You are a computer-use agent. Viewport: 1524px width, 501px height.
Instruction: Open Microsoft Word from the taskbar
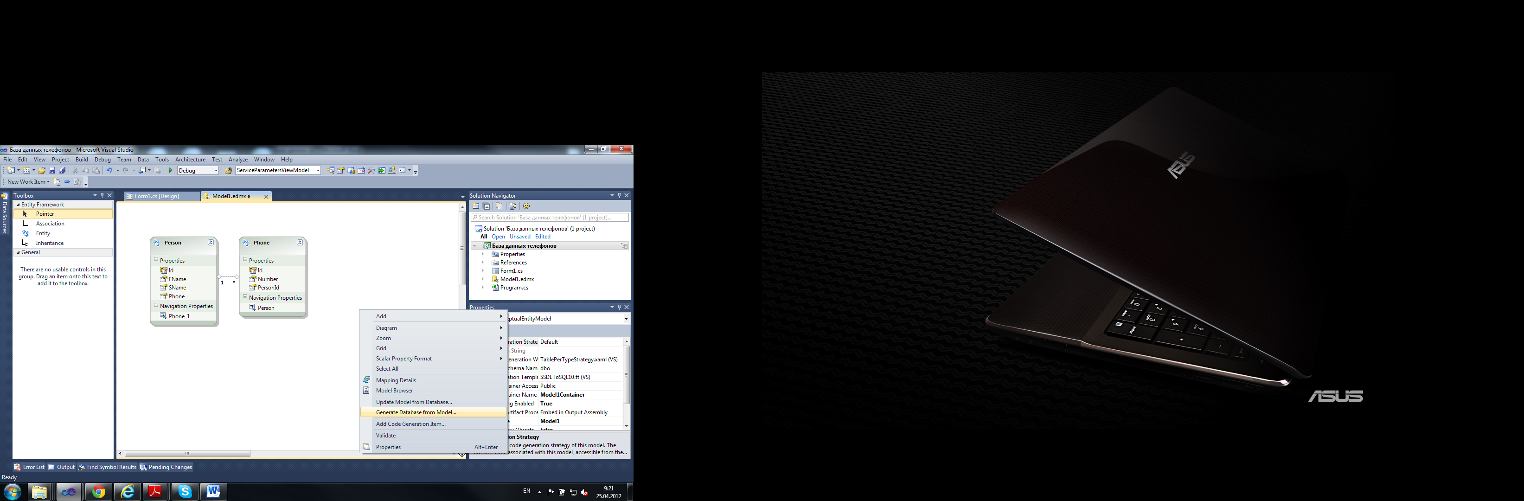[213, 492]
